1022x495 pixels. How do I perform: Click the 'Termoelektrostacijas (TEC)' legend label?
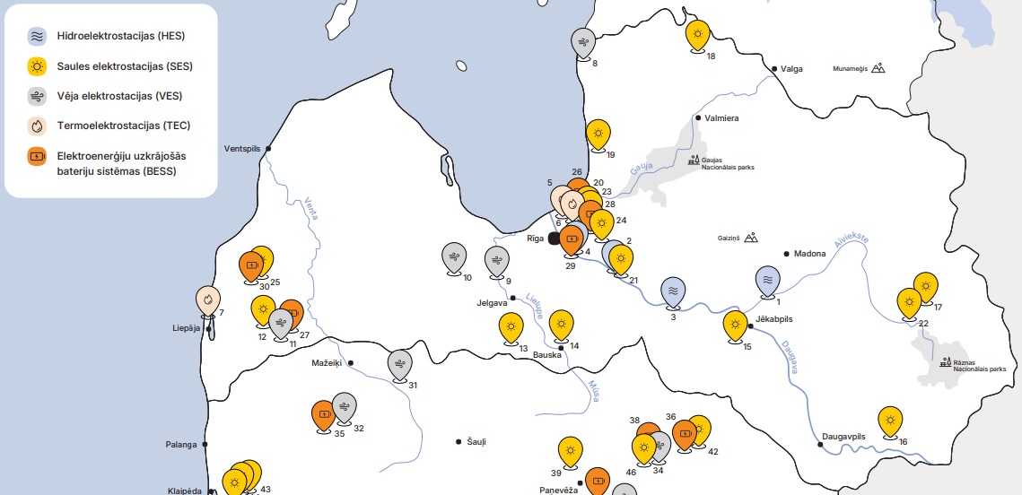pos(123,126)
